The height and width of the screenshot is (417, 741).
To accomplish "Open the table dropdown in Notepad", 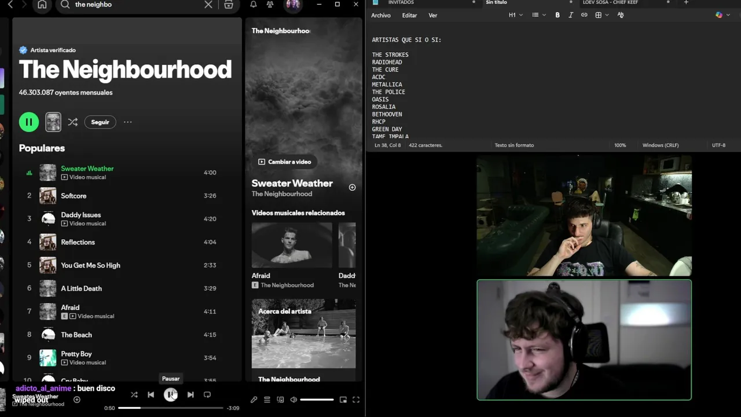I will (601, 15).
